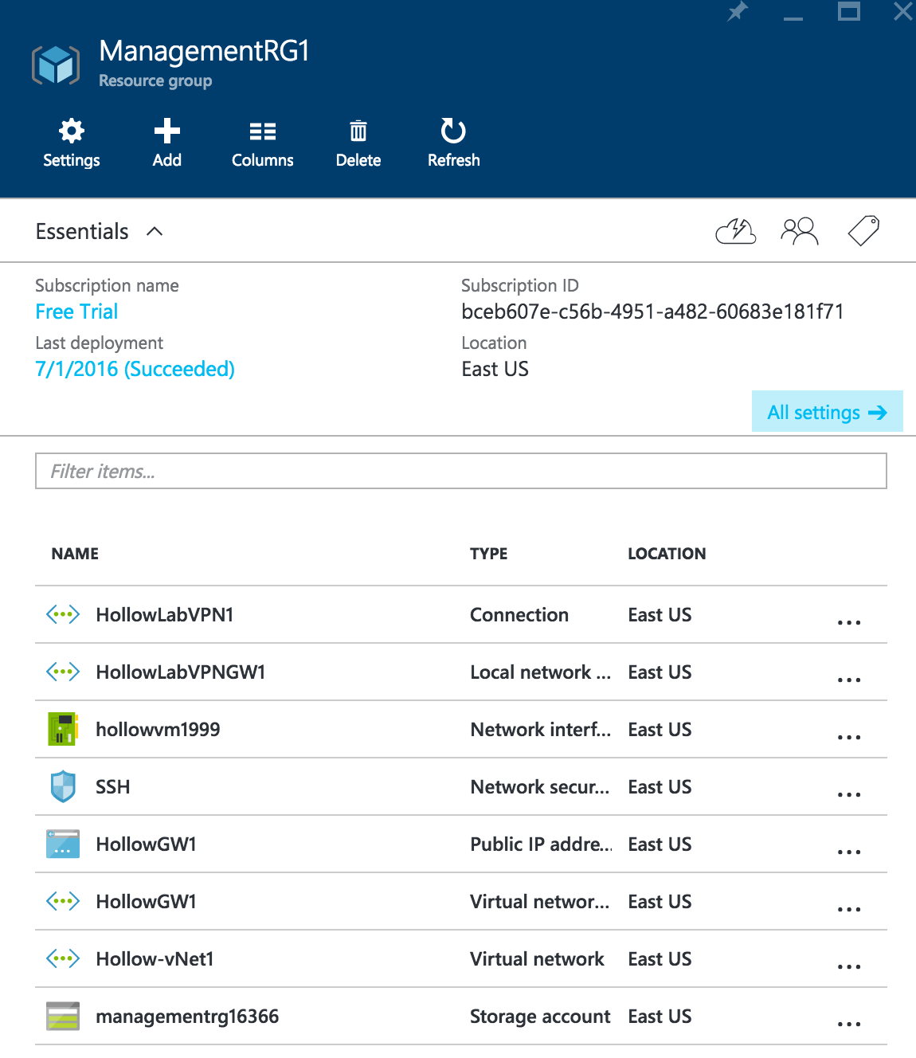Viewport: 916px width, 1058px height.
Task: Select the Hollow-vNet1 virtual network row
Action: [x=460, y=958]
